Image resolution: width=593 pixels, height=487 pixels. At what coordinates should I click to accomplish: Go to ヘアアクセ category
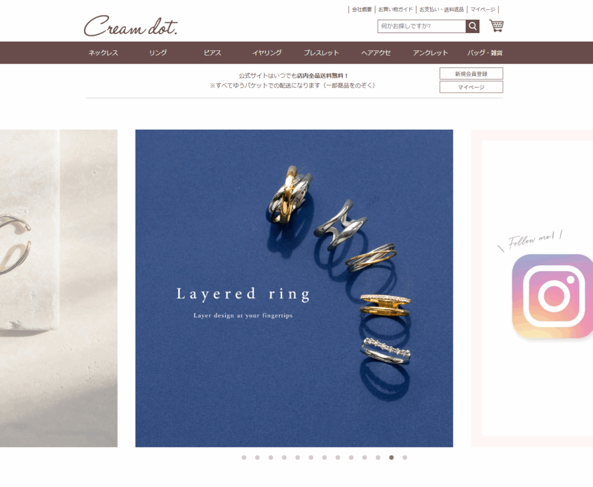coord(376,53)
